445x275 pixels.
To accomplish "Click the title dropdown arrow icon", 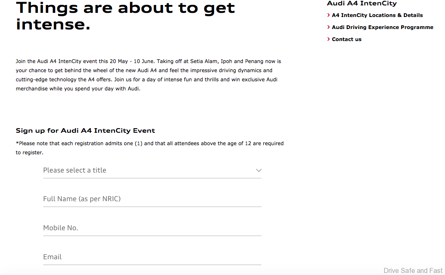I will [x=259, y=170].
